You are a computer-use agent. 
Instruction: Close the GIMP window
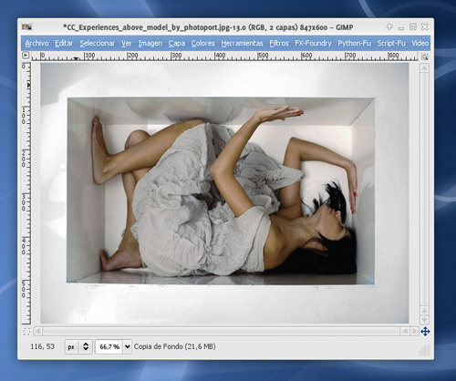tap(425, 26)
